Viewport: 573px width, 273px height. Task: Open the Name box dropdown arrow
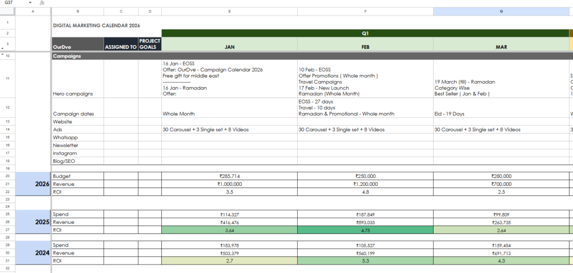30,3
